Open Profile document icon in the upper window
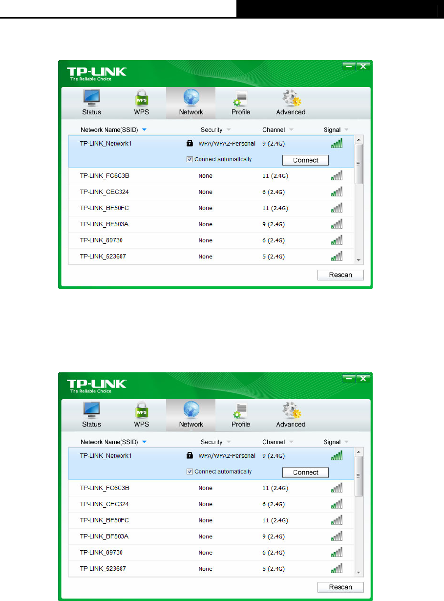This screenshot has height=601, width=444. (240, 98)
